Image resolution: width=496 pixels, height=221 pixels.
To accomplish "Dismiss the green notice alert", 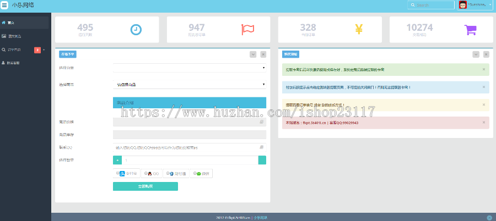I will (x=484, y=69).
